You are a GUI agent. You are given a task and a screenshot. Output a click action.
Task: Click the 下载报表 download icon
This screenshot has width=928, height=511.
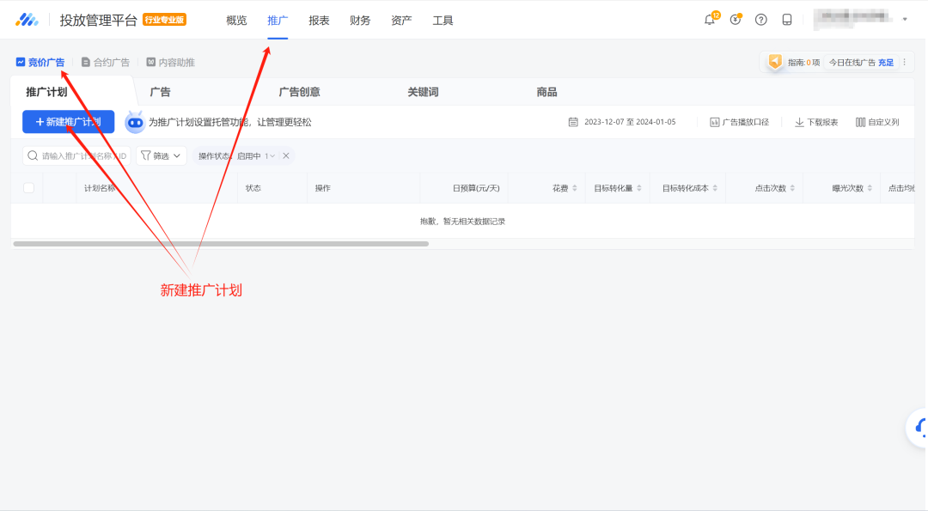[x=799, y=122]
